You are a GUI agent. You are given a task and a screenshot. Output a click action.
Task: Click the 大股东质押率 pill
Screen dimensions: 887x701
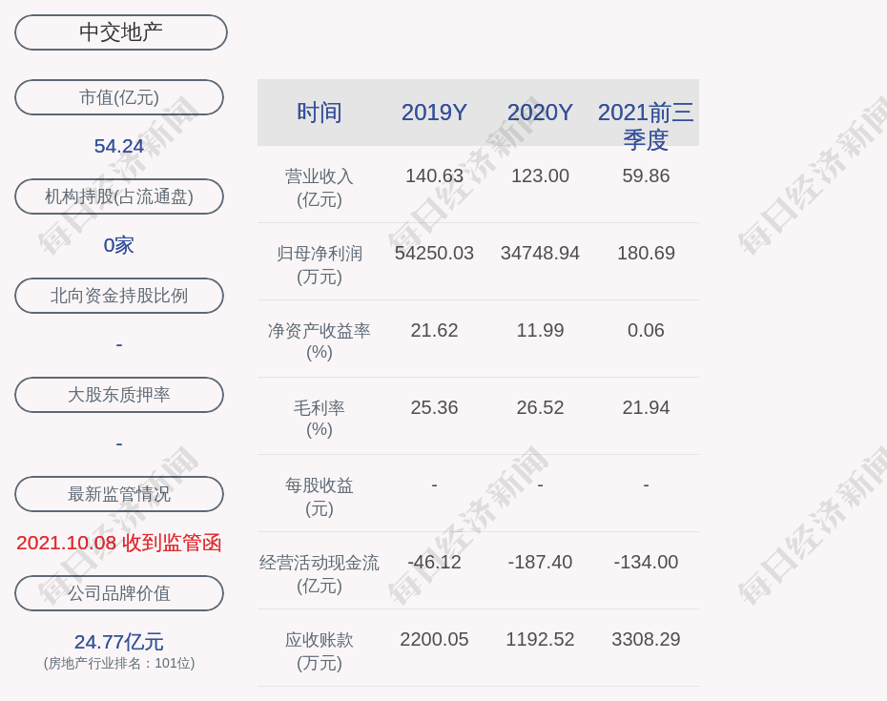tap(119, 394)
